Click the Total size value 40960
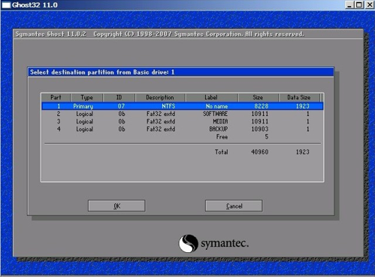Image resolution: width=375 pixels, height=277 pixels. (260, 152)
